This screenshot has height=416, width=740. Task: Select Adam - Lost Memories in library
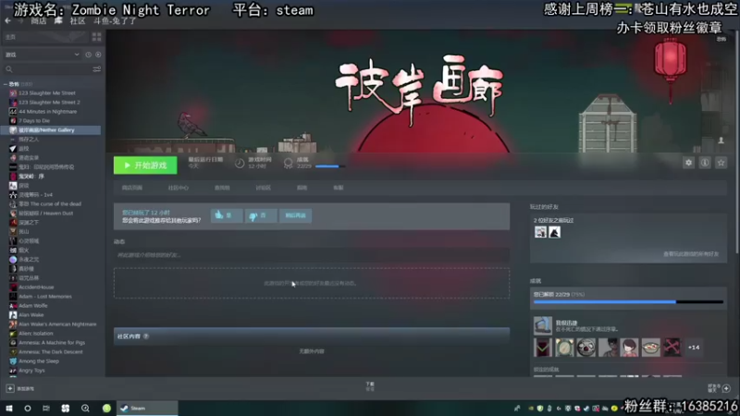pyautogui.click(x=44, y=297)
